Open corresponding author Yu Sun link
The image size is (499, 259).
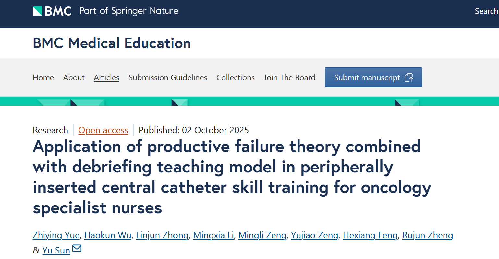click(56, 251)
